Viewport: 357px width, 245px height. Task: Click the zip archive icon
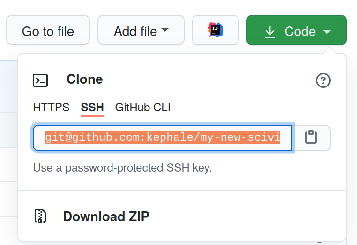point(40,216)
